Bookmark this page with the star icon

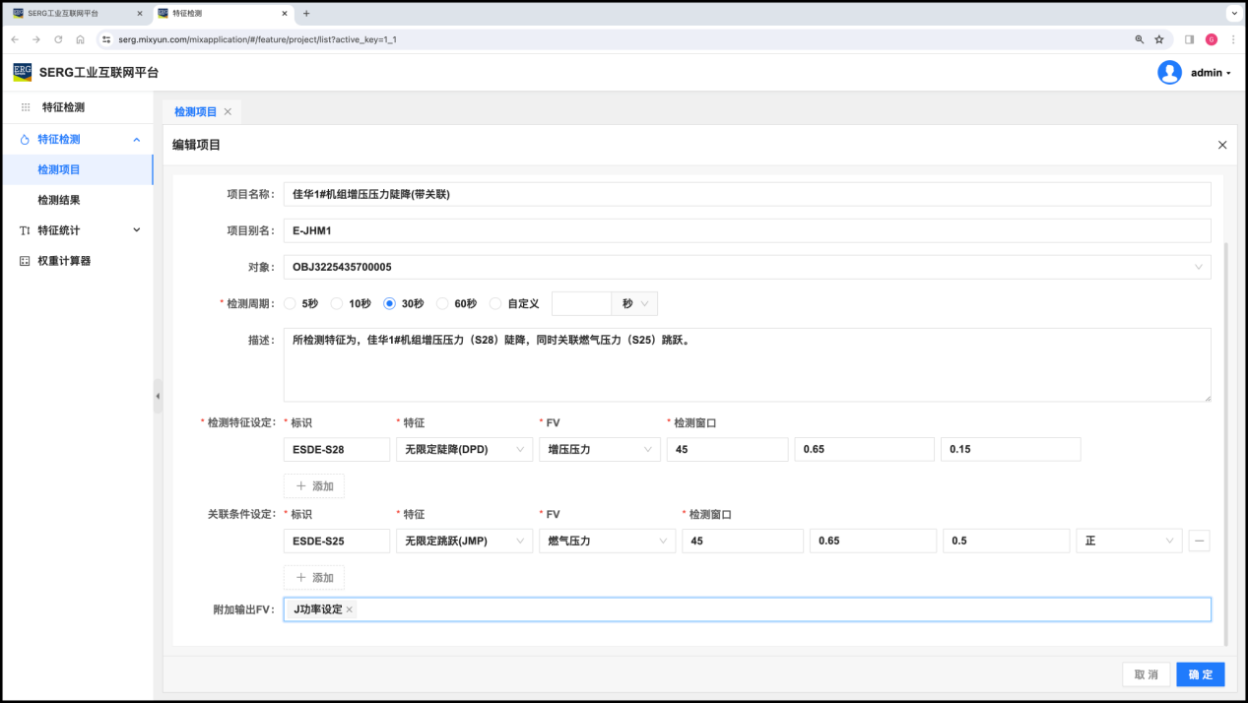[1159, 39]
